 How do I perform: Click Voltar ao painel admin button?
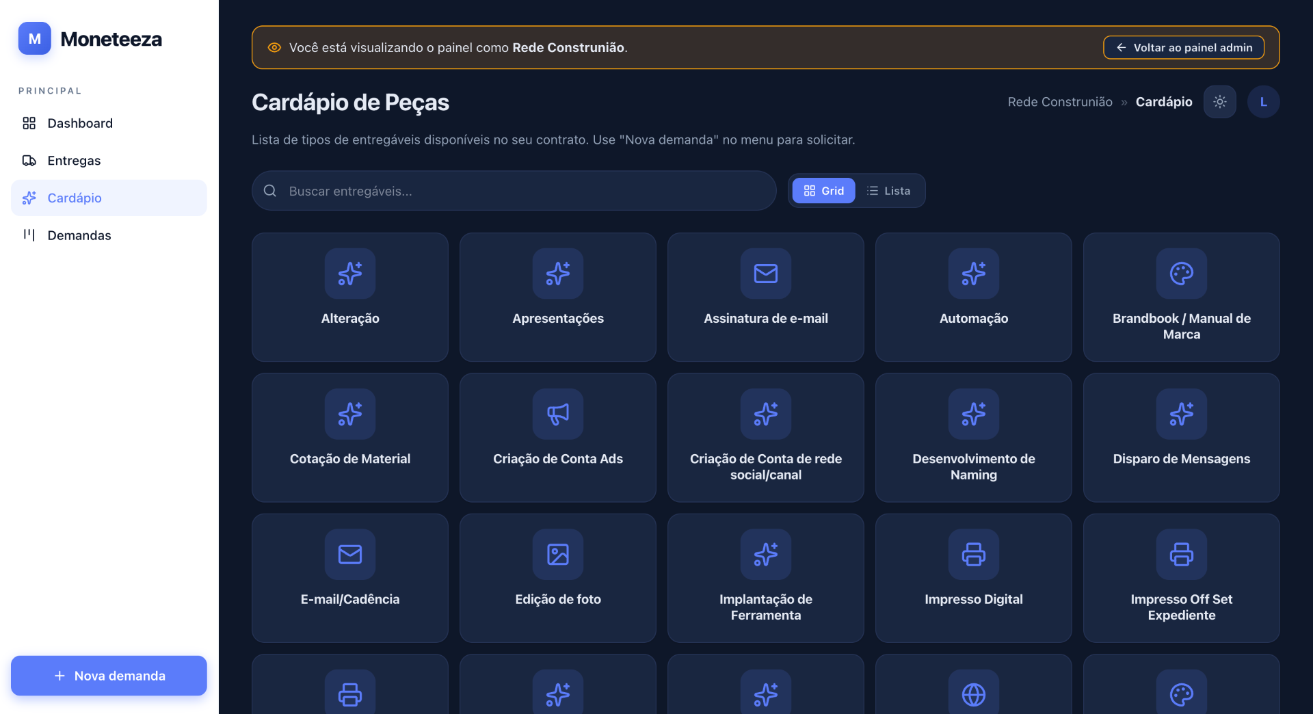coord(1184,47)
